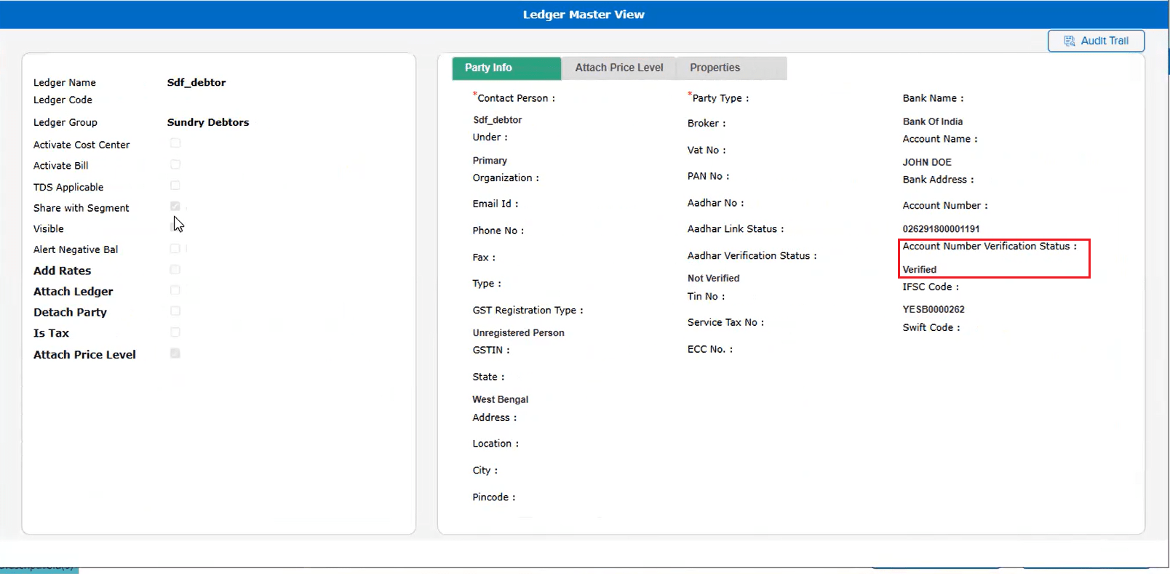
Task: Toggle the Attach Ledger checkbox
Action: (x=175, y=290)
